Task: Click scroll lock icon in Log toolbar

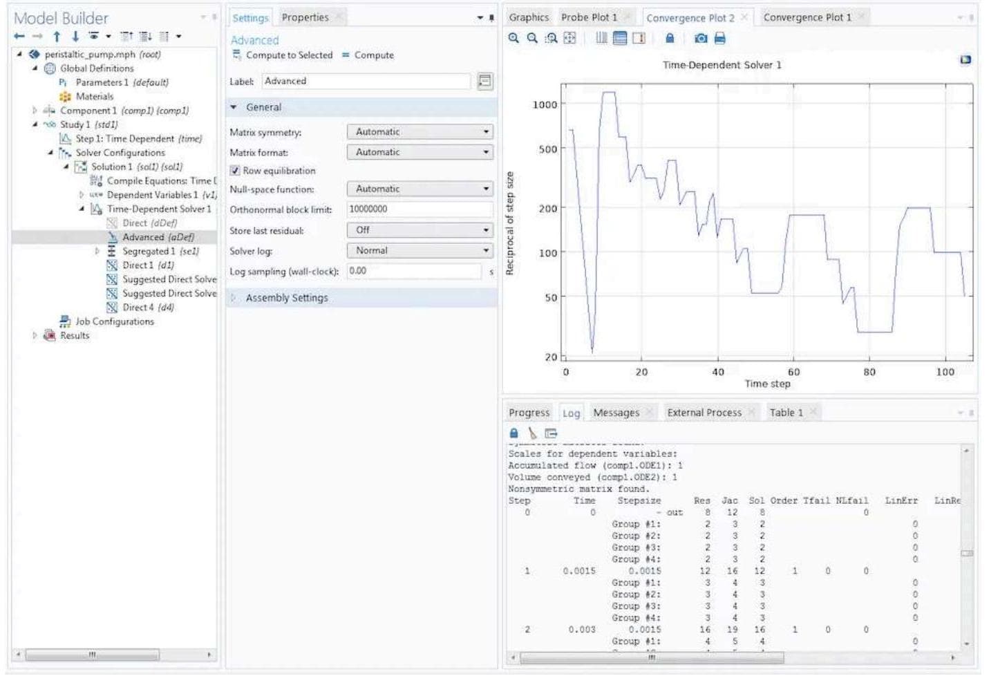Action: point(514,433)
